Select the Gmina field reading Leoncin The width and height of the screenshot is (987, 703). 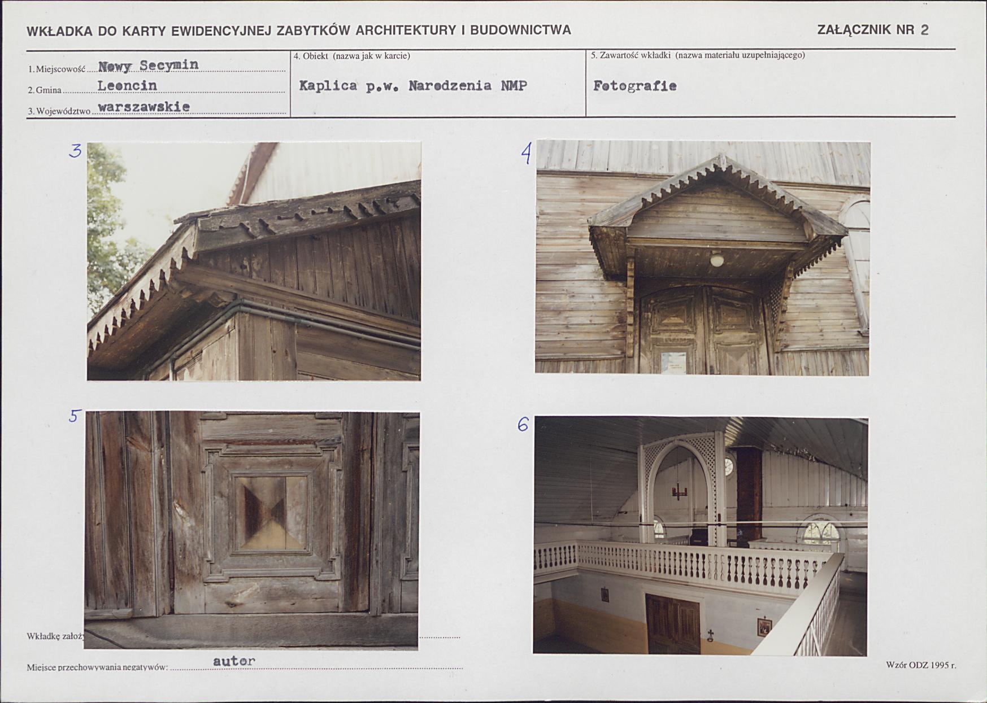click(156, 86)
